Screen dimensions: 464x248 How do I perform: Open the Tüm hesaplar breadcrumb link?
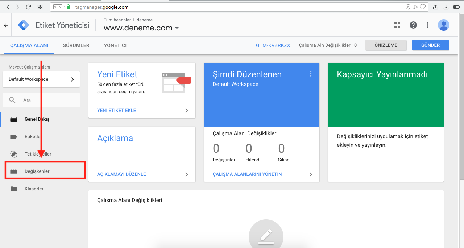[x=117, y=20]
